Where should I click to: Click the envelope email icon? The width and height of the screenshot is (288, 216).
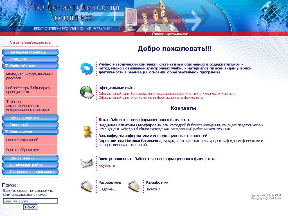point(87,163)
